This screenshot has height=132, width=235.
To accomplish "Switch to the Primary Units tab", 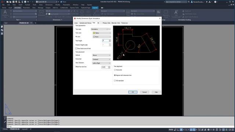I will [106, 23].
